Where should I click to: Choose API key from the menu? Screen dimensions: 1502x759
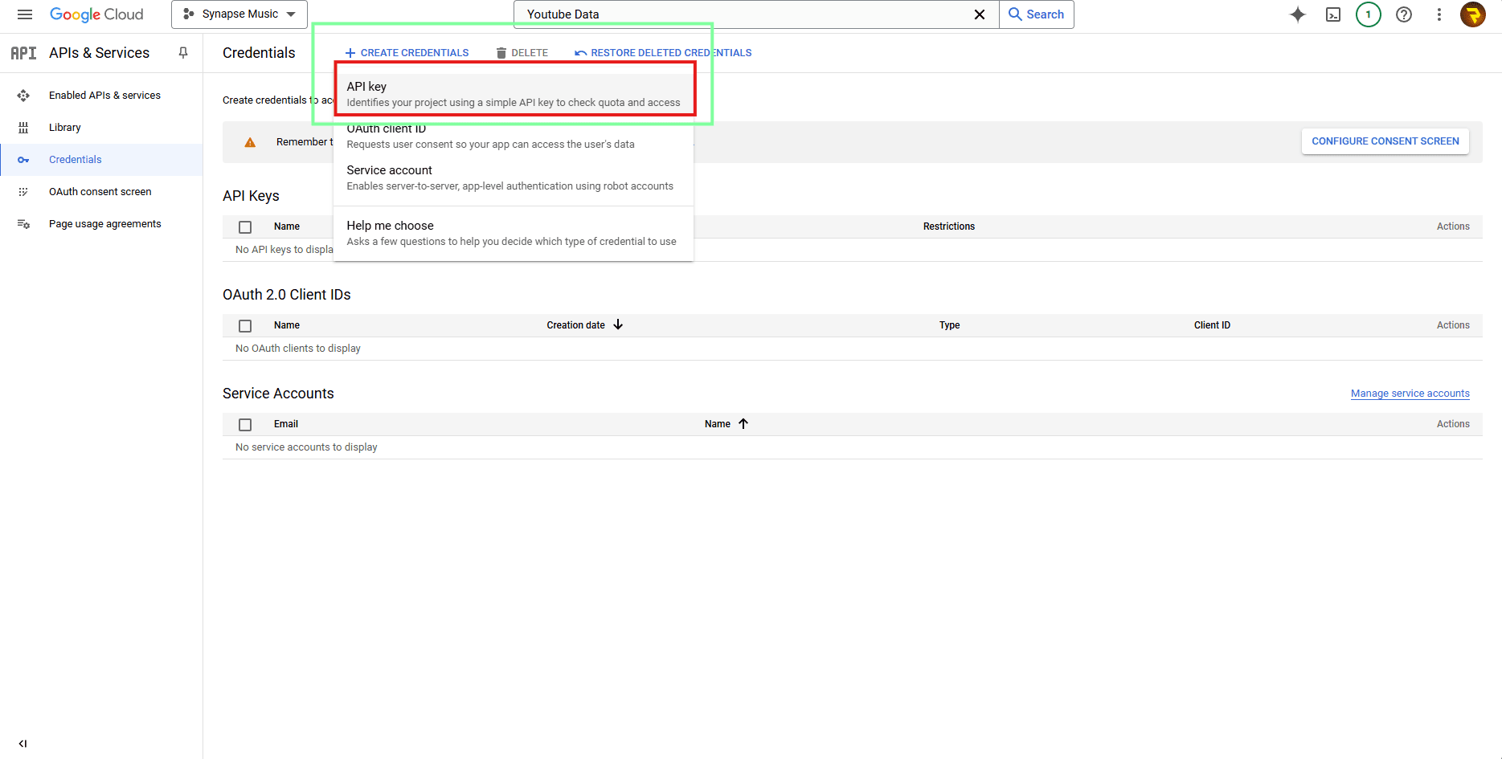click(x=514, y=94)
